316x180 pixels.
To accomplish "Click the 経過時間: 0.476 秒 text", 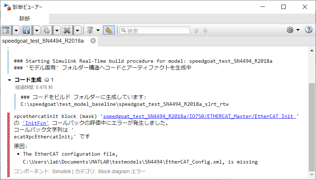I will coord(34,87).
